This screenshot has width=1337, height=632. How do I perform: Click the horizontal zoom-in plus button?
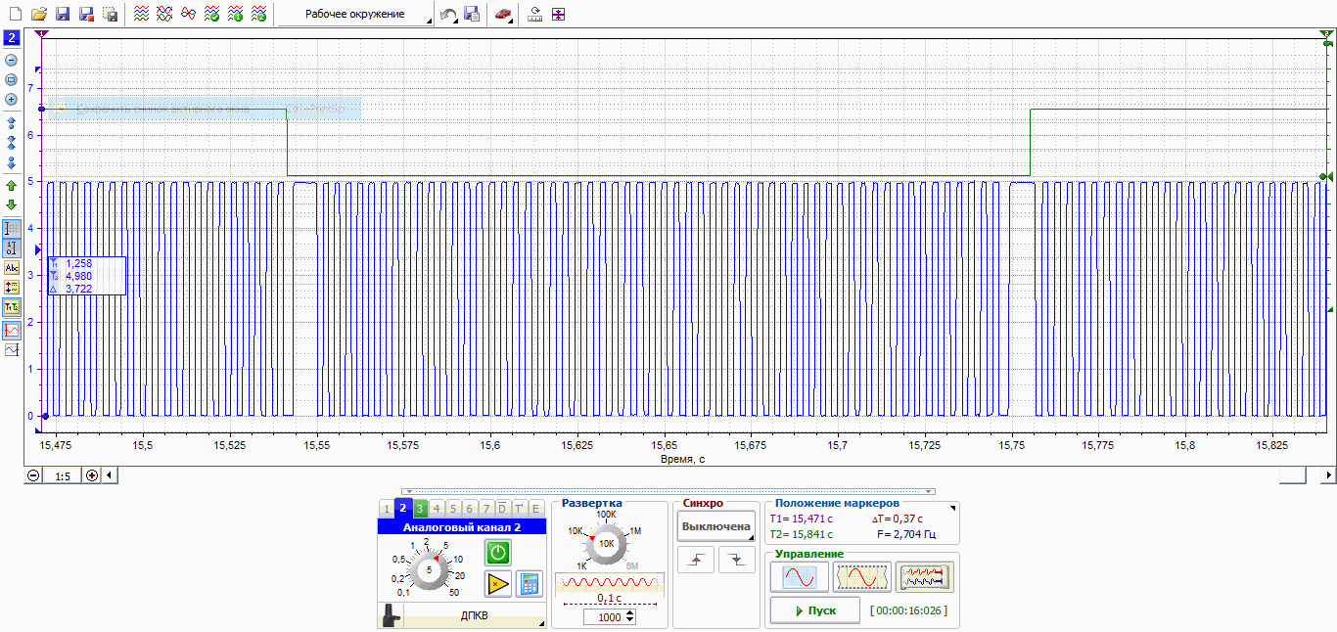(x=92, y=475)
